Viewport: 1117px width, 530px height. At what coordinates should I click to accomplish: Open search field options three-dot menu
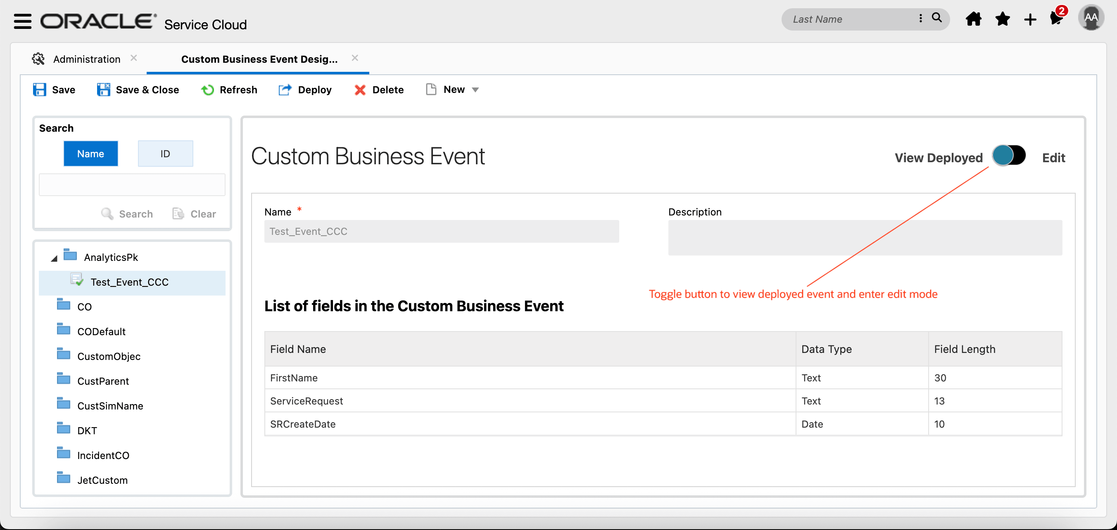920,18
